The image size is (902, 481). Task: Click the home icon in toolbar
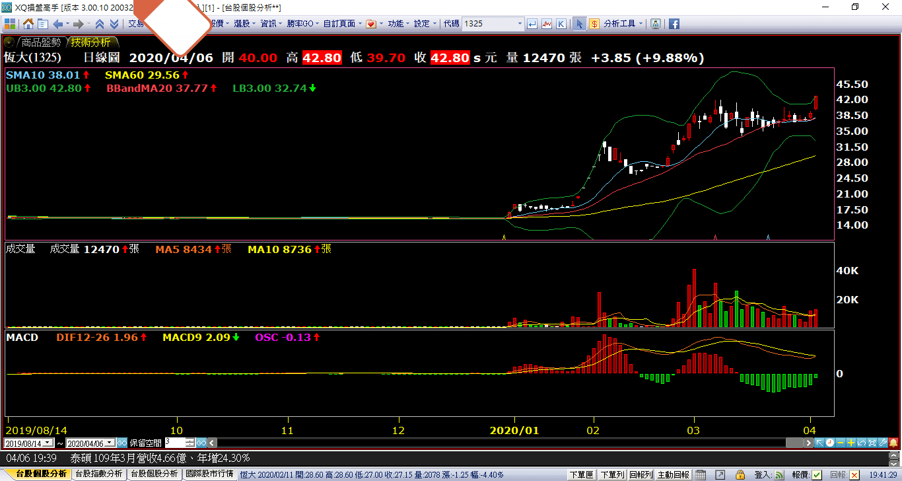tap(28, 24)
